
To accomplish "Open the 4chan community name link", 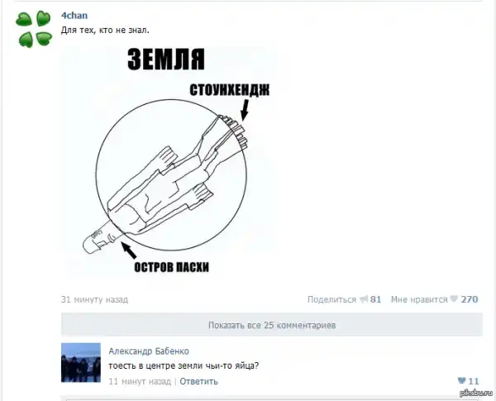I will [x=74, y=16].
